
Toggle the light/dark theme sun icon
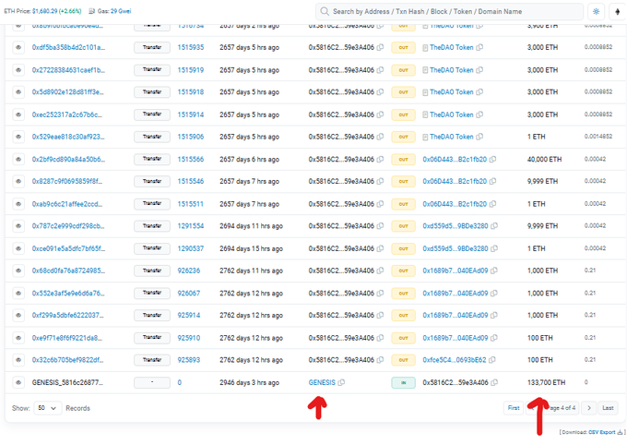[596, 12]
